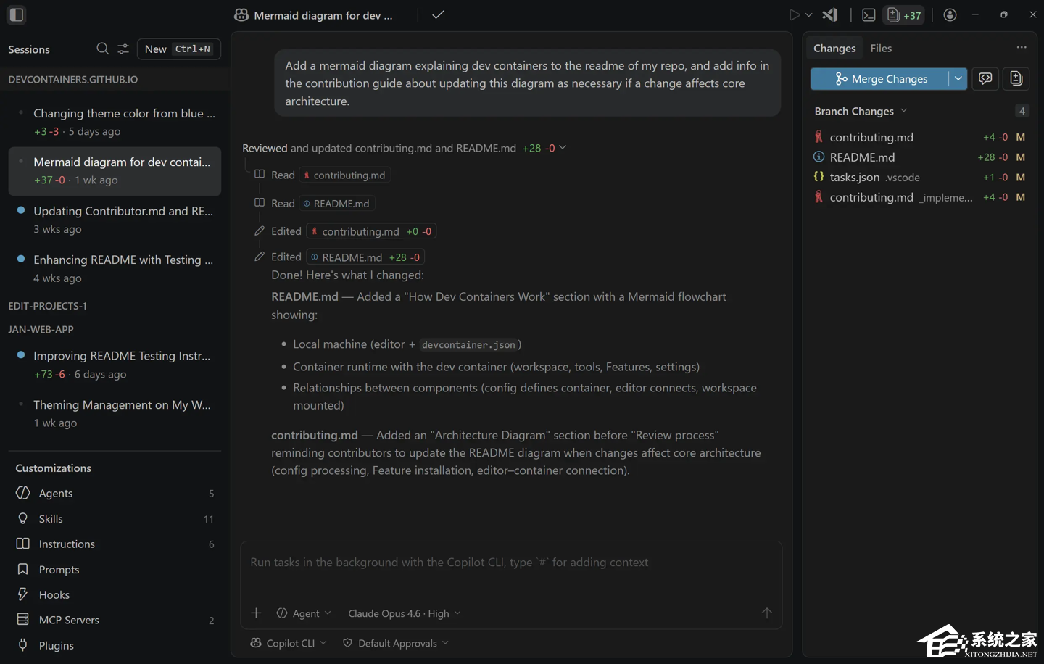Image resolution: width=1044 pixels, height=664 pixels.
Task: Send the message with the arrow icon
Action: point(766,613)
